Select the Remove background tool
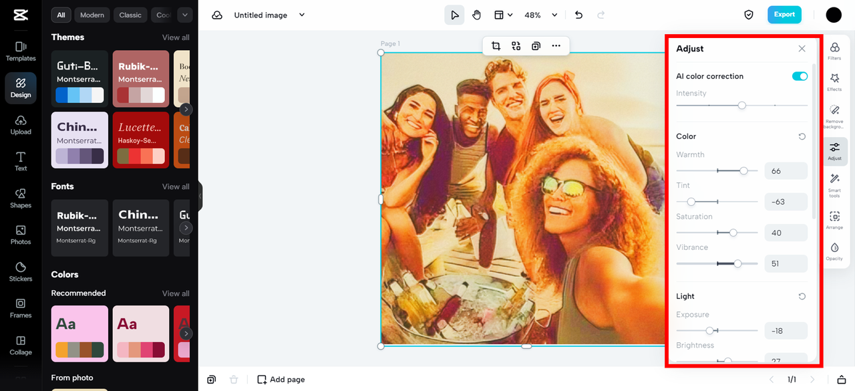855x391 pixels. pyautogui.click(x=834, y=115)
